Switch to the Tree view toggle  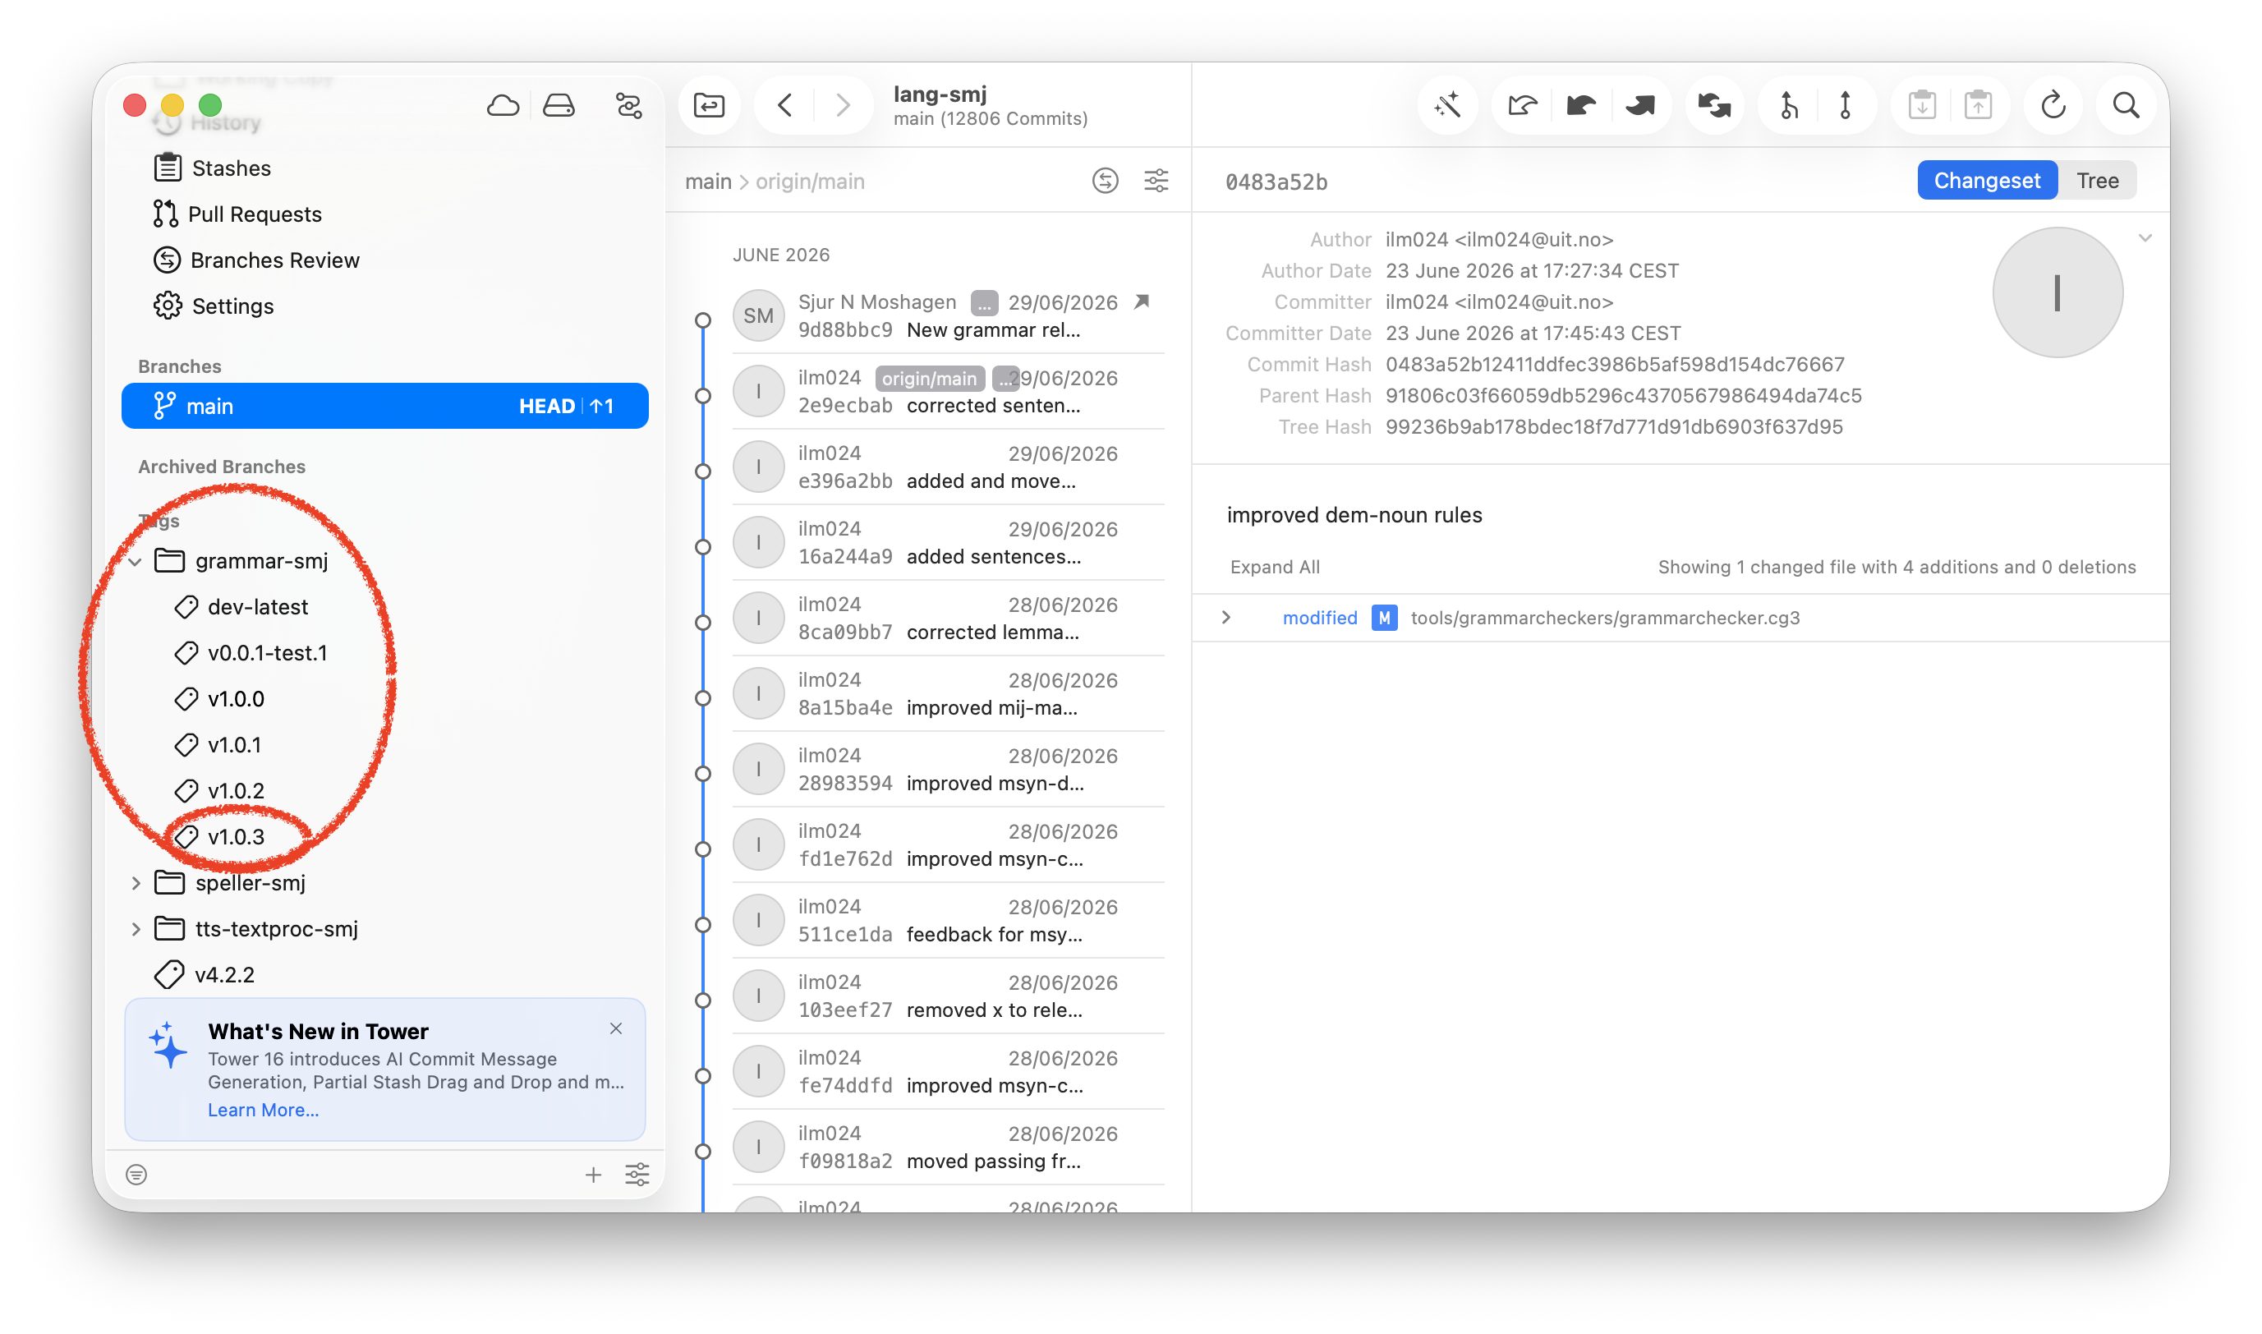[x=2097, y=181]
